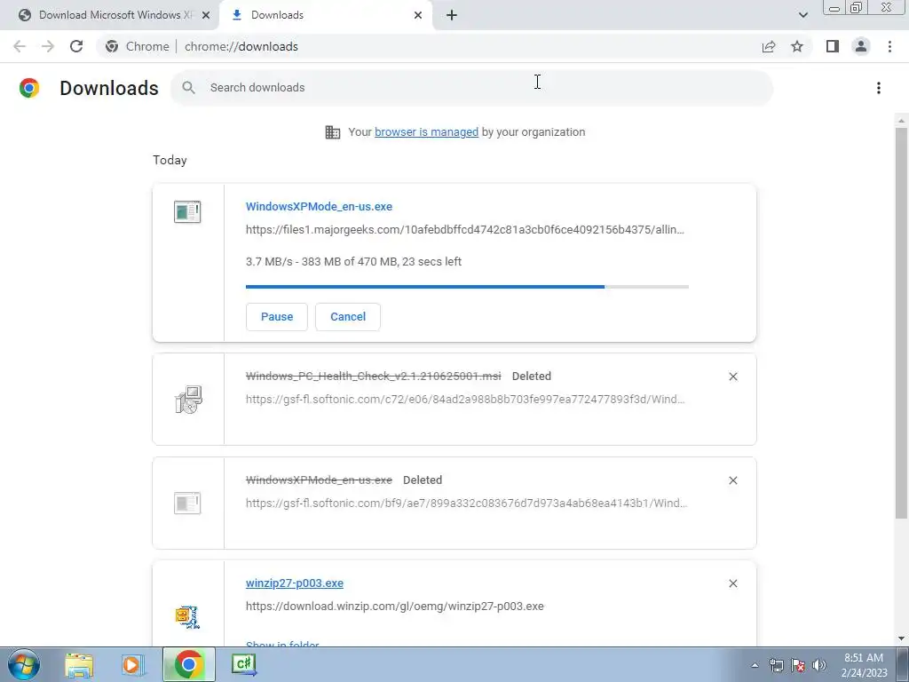Open the clock showing 8:51 AM
This screenshot has height=682, width=909.
click(x=864, y=665)
